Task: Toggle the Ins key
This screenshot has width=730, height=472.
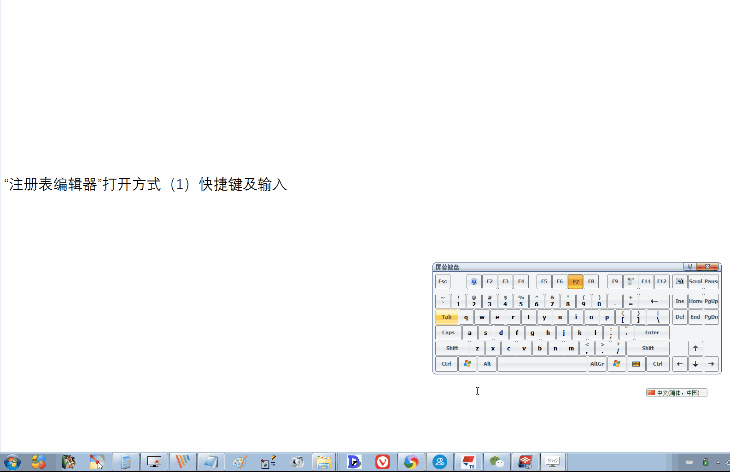Action: click(680, 302)
